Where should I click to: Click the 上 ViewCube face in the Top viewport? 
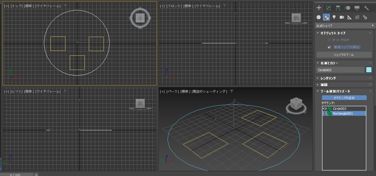pyautogui.click(x=140, y=18)
